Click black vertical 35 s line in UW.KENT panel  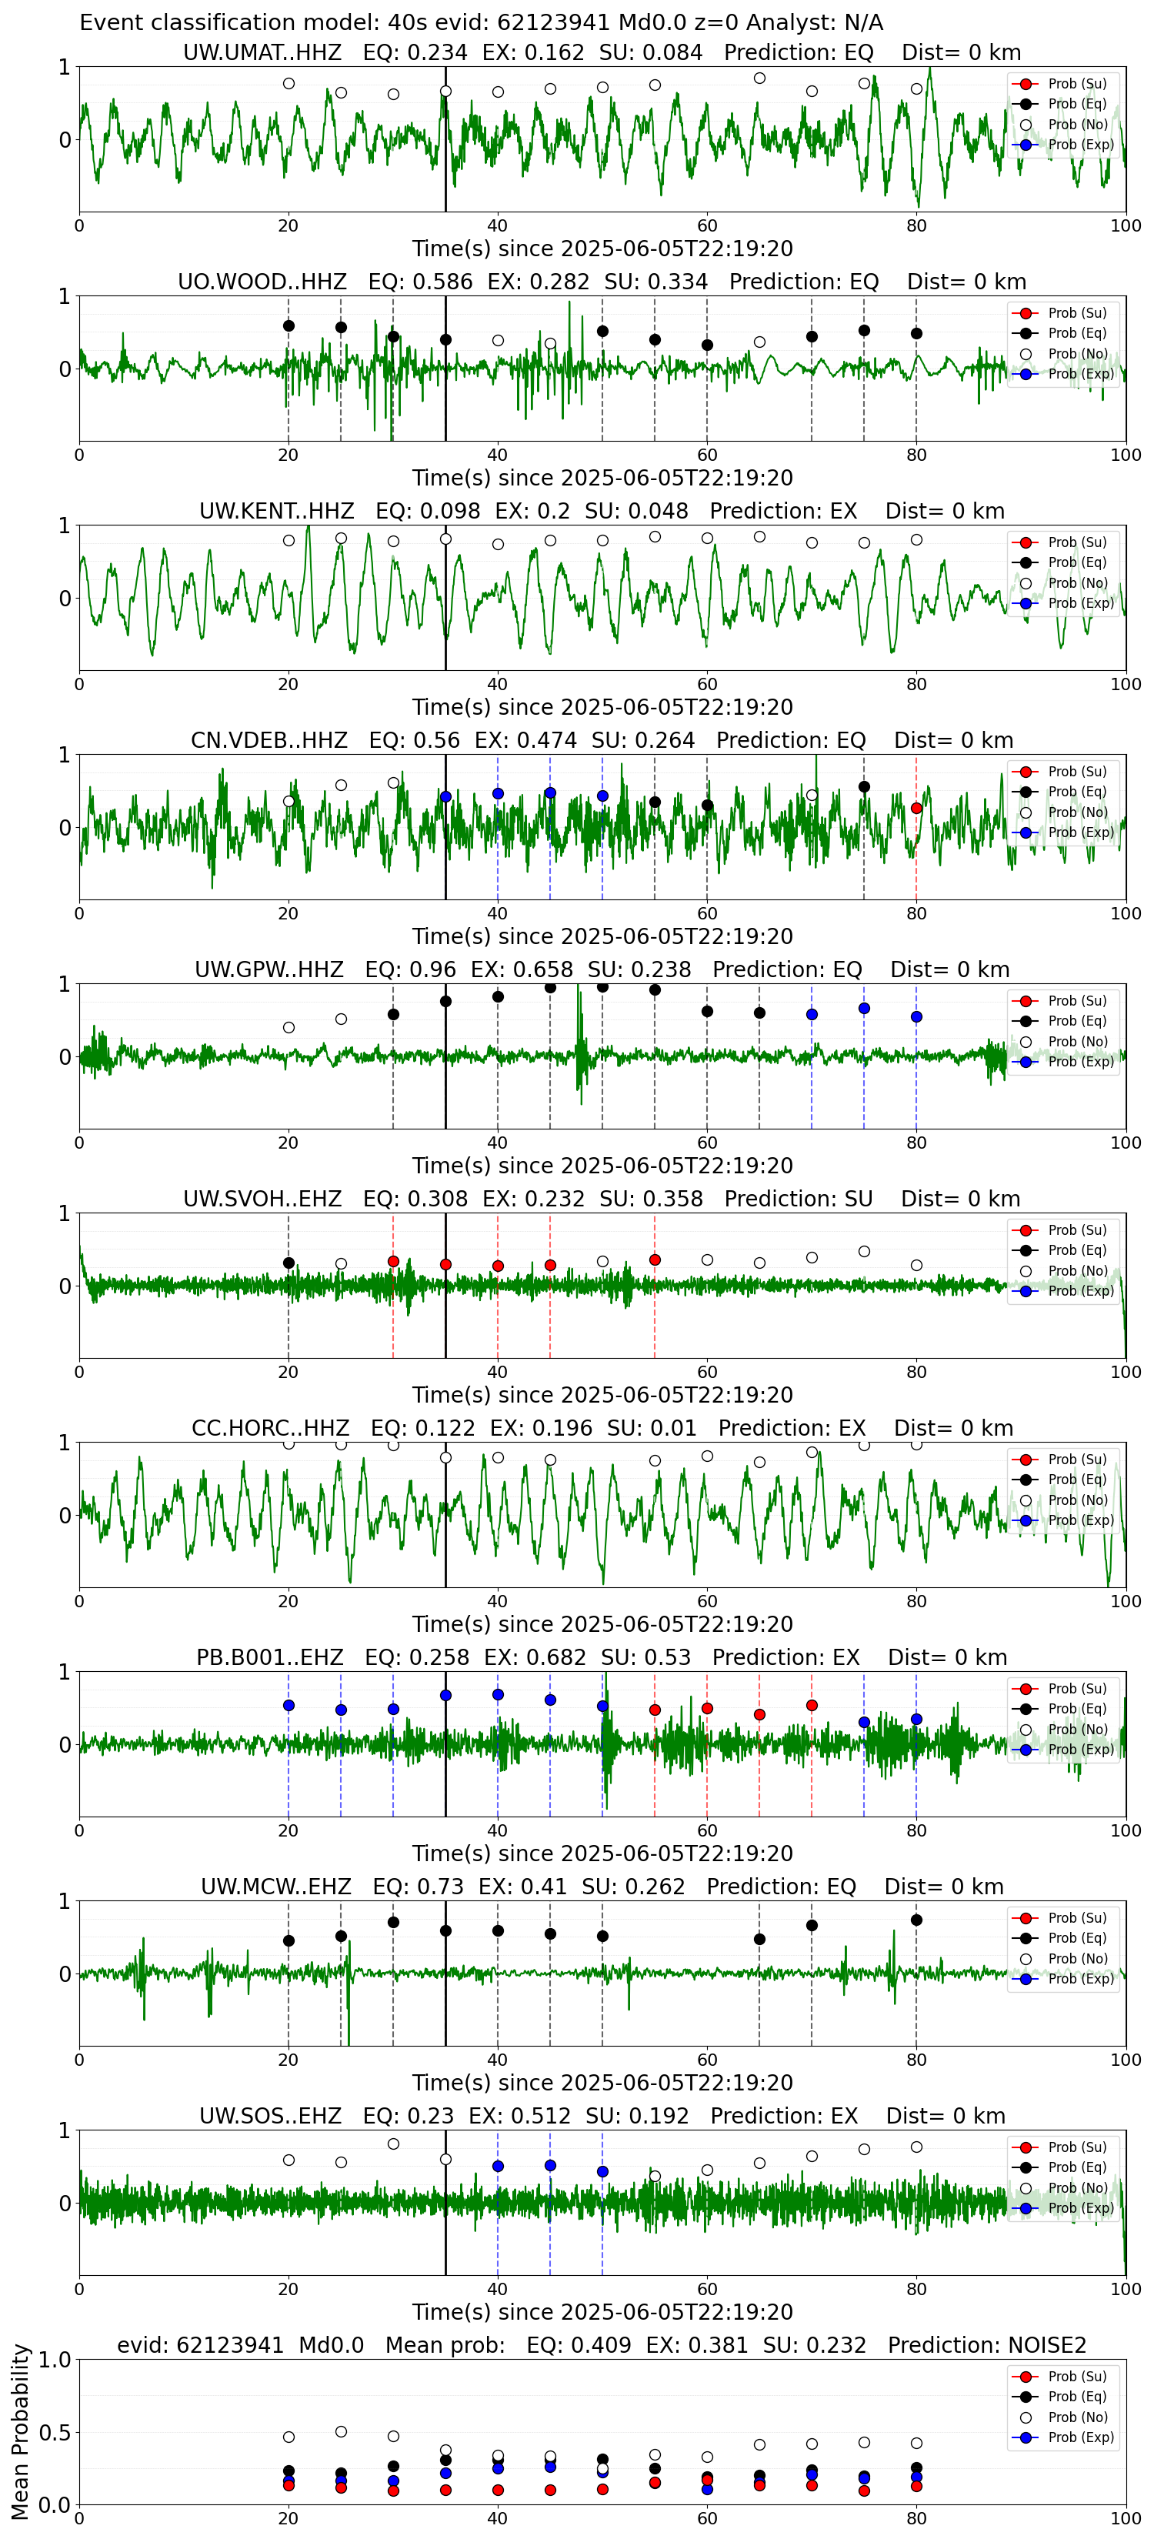[445, 599]
